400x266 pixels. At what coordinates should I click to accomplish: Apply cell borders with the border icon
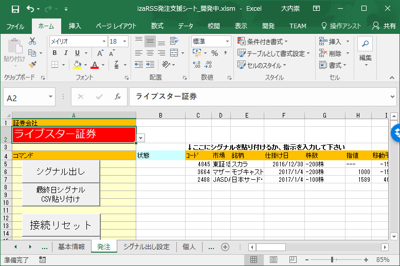[55, 65]
